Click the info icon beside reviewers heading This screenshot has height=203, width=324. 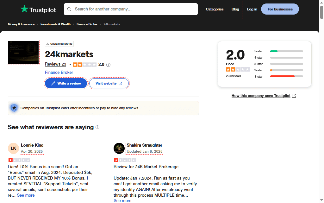(x=97, y=127)
